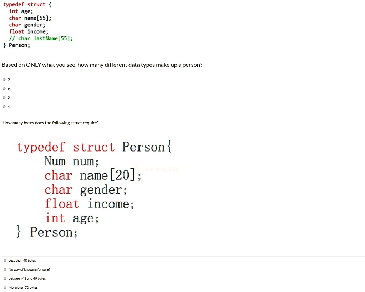Click the 'How many bytes' question text
This screenshot has height=292, width=365.
[x=51, y=123]
